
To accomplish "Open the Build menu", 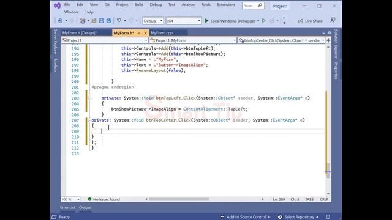I will (139, 5).
